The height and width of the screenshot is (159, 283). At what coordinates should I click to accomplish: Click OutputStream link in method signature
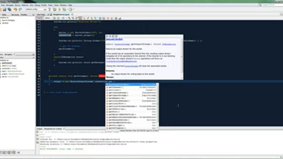tap(122, 44)
